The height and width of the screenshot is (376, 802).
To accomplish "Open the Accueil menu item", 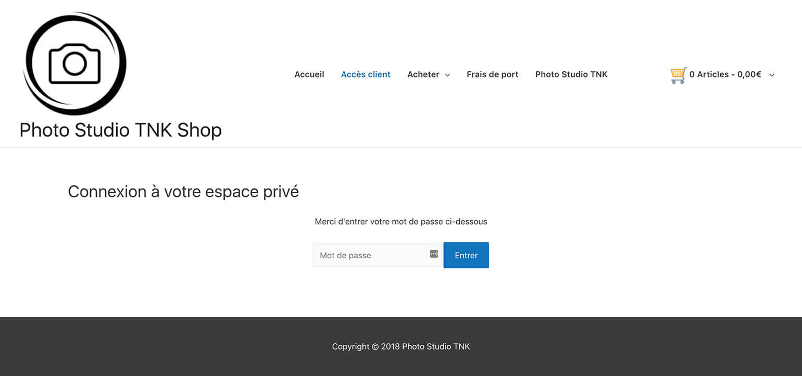I will (309, 74).
